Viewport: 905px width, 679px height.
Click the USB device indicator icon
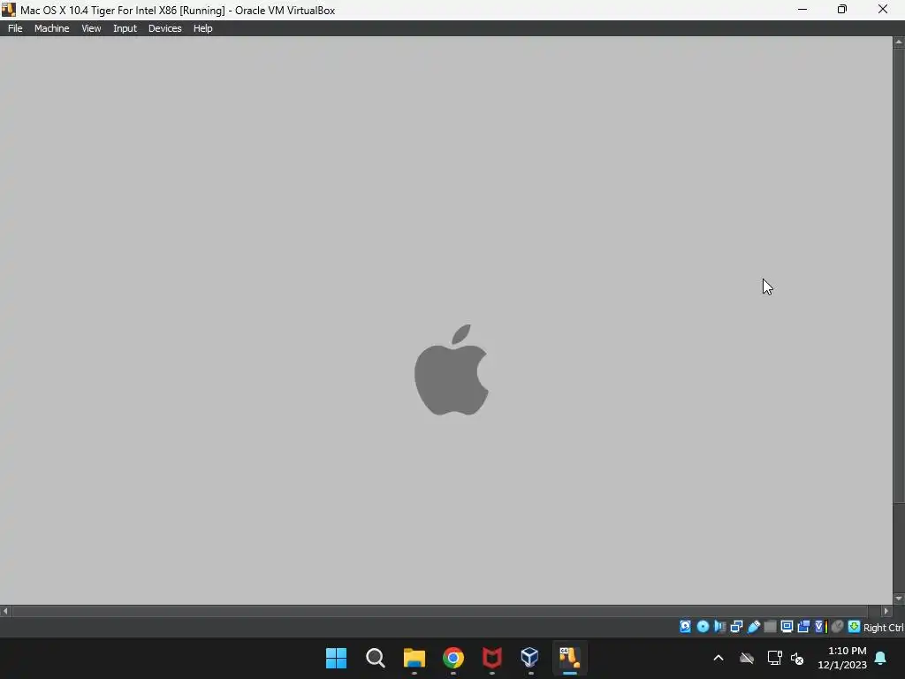click(x=754, y=627)
